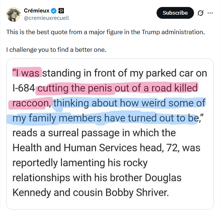Click pink highlighted word 'raccoon'
220x211 pixels.
coord(31,103)
